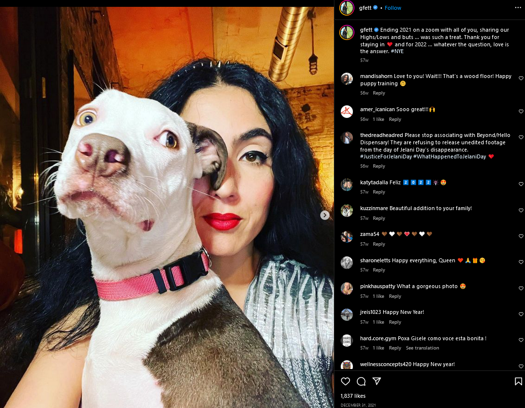
Task: Open #JusticeForJelaniDay hashtag
Action: pyautogui.click(x=386, y=156)
